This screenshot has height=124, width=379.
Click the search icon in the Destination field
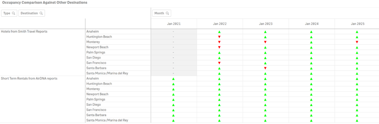coord(41,13)
